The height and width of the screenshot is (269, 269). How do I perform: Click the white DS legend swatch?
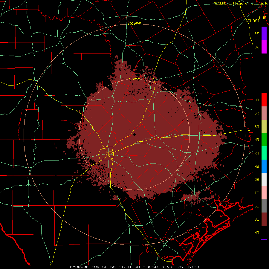[264, 179]
